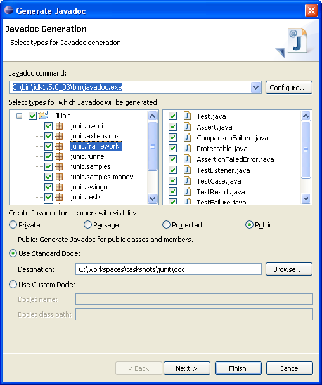Click down arrow of package tree scrollbar
Viewport: 322px width, 385px height.
[152, 198]
